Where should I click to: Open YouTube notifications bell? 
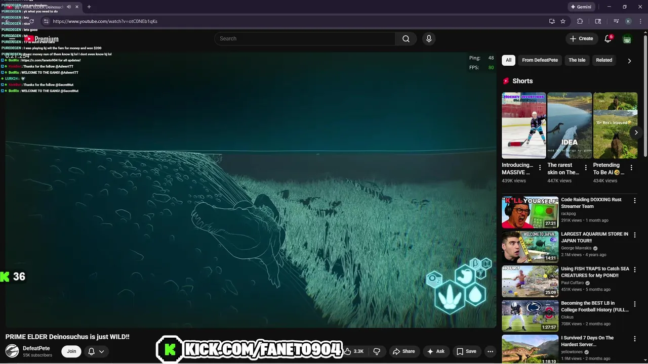[608, 39]
